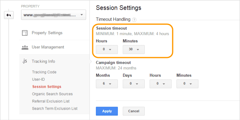Open User Management section
The height and width of the screenshot is (120, 240).
click(48, 47)
